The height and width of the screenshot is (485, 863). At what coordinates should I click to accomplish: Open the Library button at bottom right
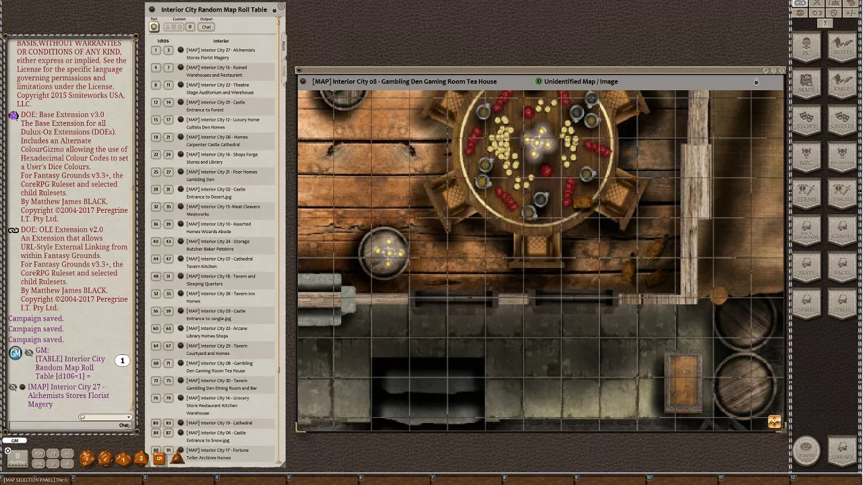point(842,451)
